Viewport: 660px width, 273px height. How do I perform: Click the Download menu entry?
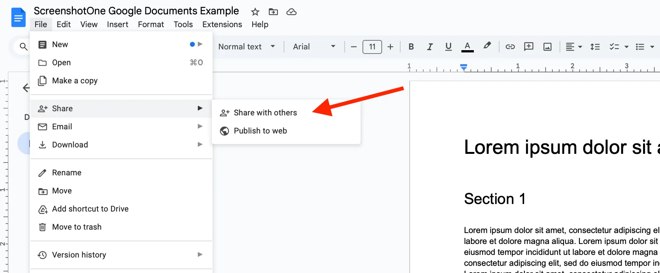(x=121, y=145)
